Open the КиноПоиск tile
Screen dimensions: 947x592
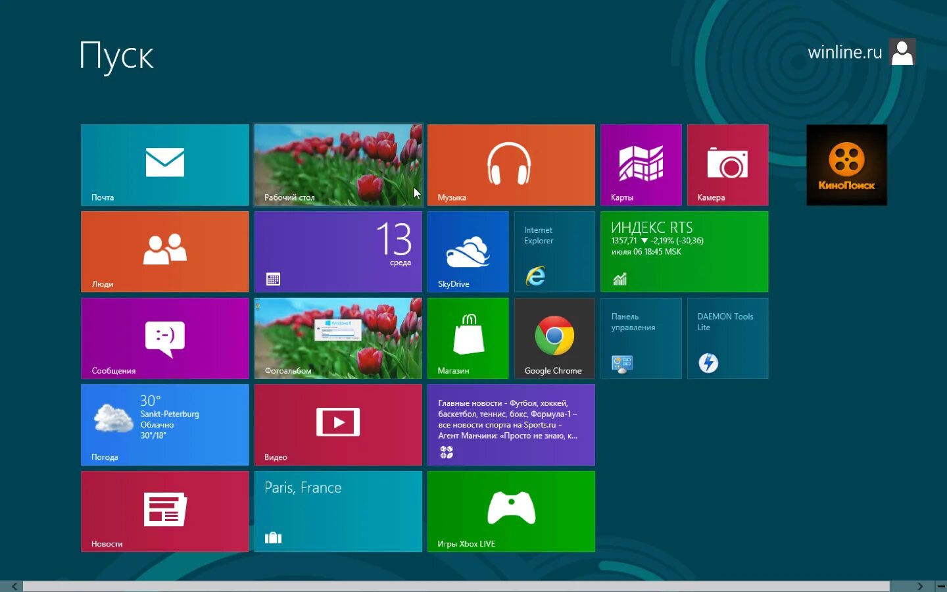[846, 165]
